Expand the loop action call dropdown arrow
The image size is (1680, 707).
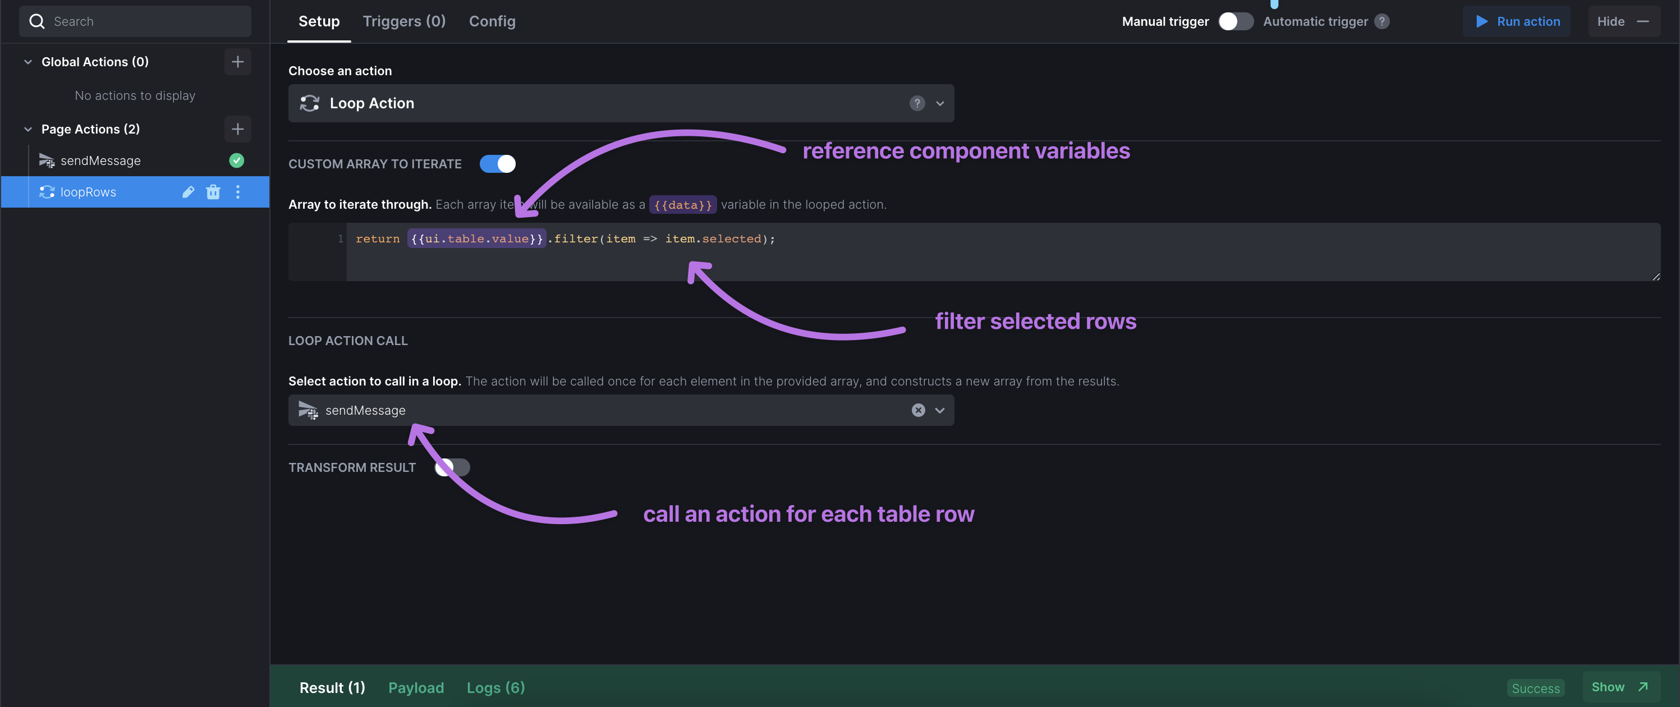point(940,410)
